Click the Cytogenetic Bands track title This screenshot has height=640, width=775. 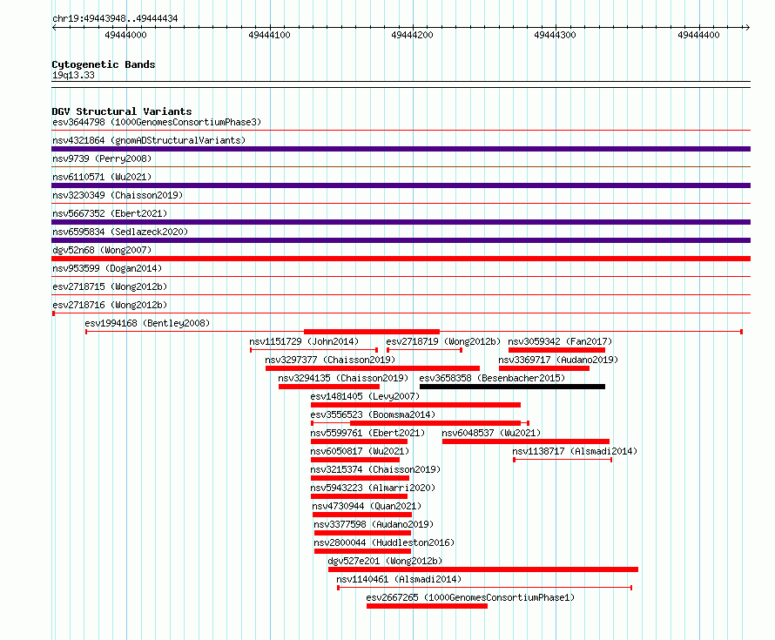[104, 64]
